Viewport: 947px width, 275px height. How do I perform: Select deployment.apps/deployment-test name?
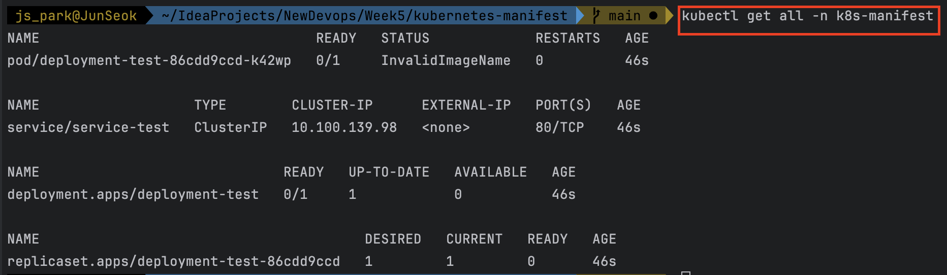click(133, 195)
